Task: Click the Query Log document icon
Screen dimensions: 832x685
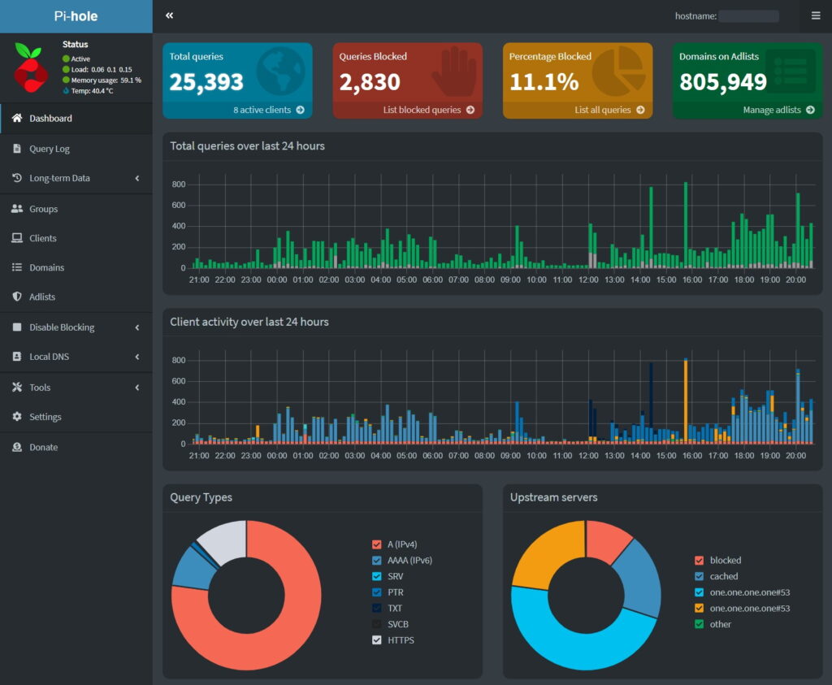Action: tap(17, 149)
